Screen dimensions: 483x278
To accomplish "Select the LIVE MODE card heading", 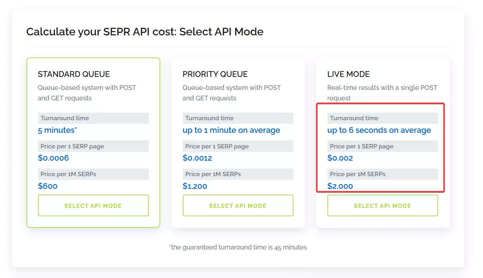I will (x=348, y=74).
